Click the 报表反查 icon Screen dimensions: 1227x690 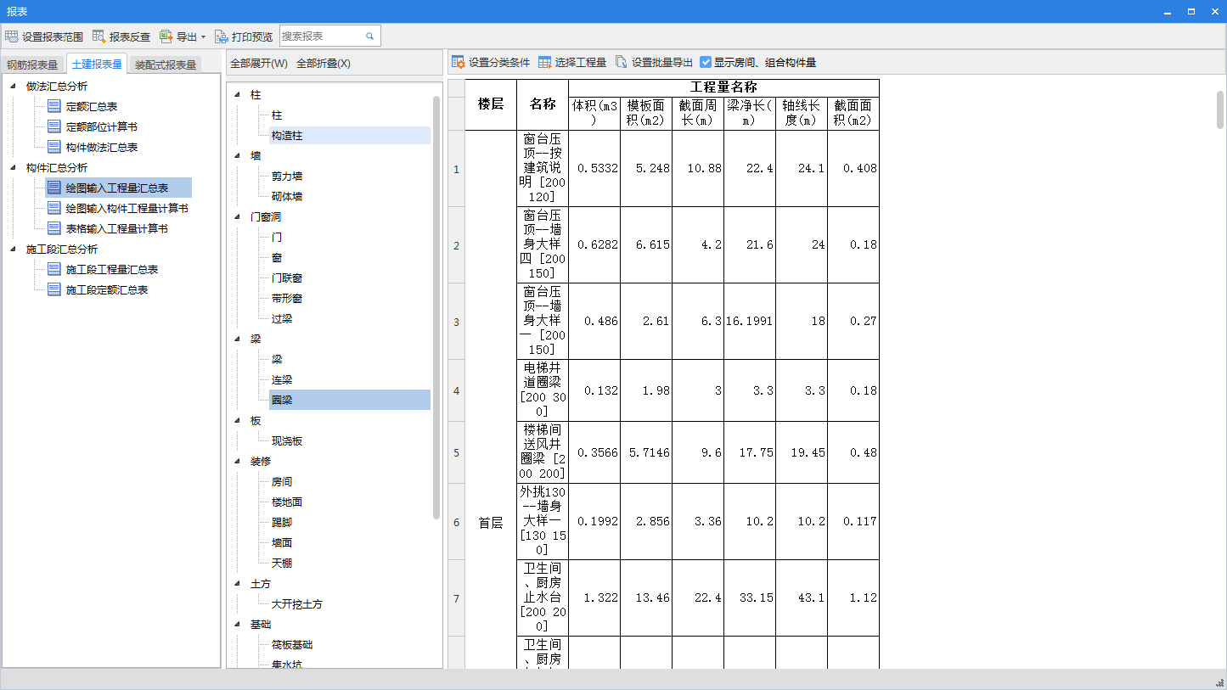point(99,36)
